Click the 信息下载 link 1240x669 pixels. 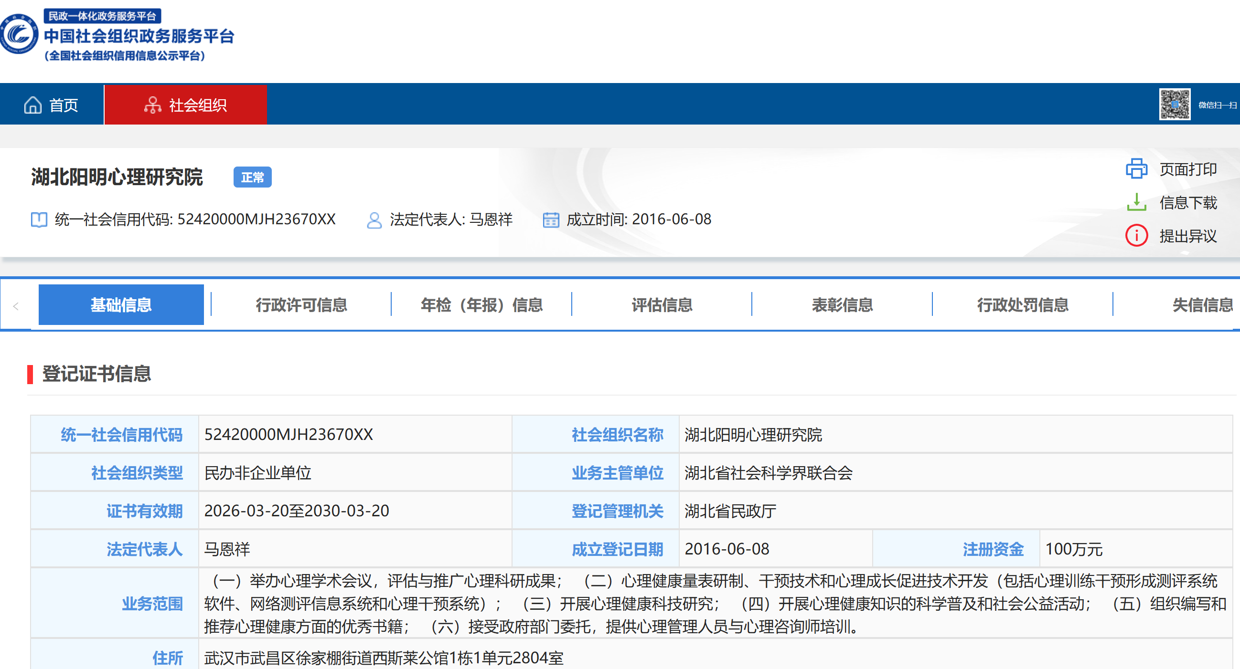[1188, 202]
